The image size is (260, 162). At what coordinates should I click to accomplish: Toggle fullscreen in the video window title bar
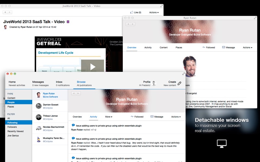click(161, 6)
